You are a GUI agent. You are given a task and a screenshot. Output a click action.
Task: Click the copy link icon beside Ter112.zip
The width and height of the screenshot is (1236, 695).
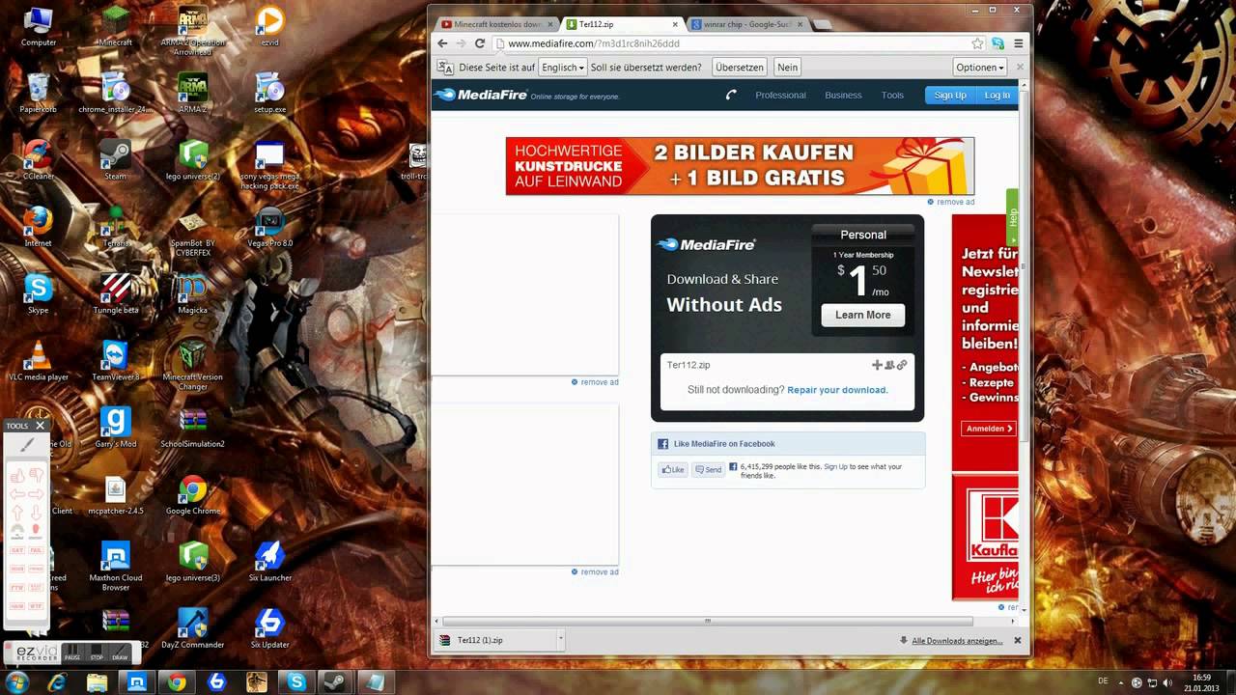point(902,365)
